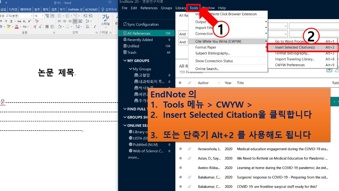Select All References in EndNote sidebar
Image resolution: width=339 pixels, height=191 pixels.
pyautogui.click(x=146, y=33)
